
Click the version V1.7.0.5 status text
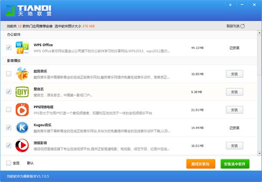[28, 176]
